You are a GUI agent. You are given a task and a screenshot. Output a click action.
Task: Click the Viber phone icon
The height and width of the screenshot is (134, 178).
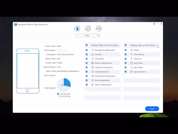[x=93, y=85]
